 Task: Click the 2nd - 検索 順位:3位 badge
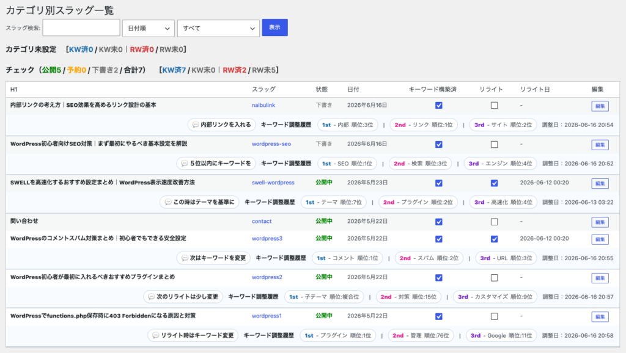coord(421,164)
